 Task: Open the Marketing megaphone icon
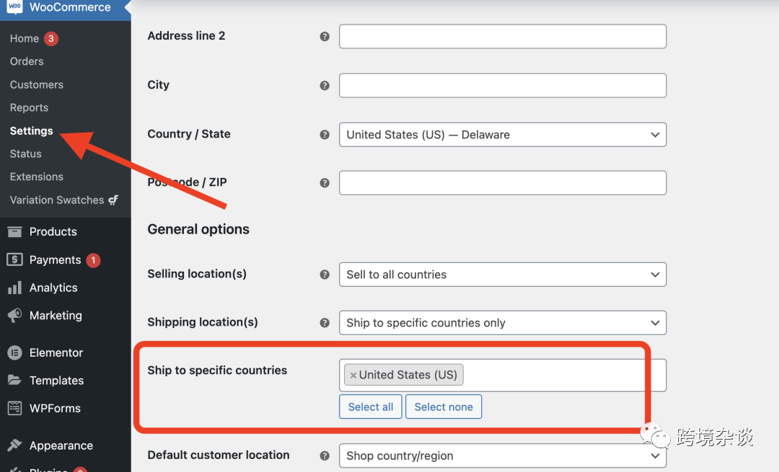click(x=15, y=315)
